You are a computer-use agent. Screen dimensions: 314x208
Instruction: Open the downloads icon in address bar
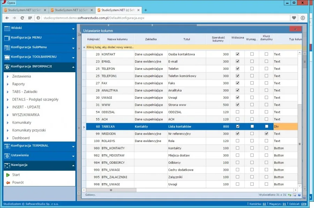[302, 18]
